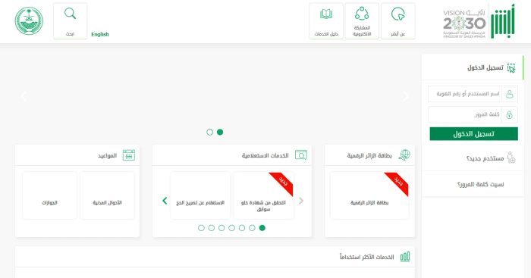
Task: Select the filled green inquiry carousel dot
Action: 262,228
